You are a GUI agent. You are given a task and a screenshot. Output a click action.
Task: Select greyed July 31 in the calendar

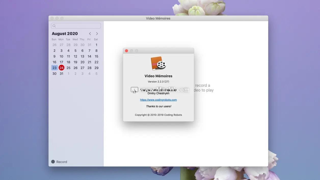89,45
